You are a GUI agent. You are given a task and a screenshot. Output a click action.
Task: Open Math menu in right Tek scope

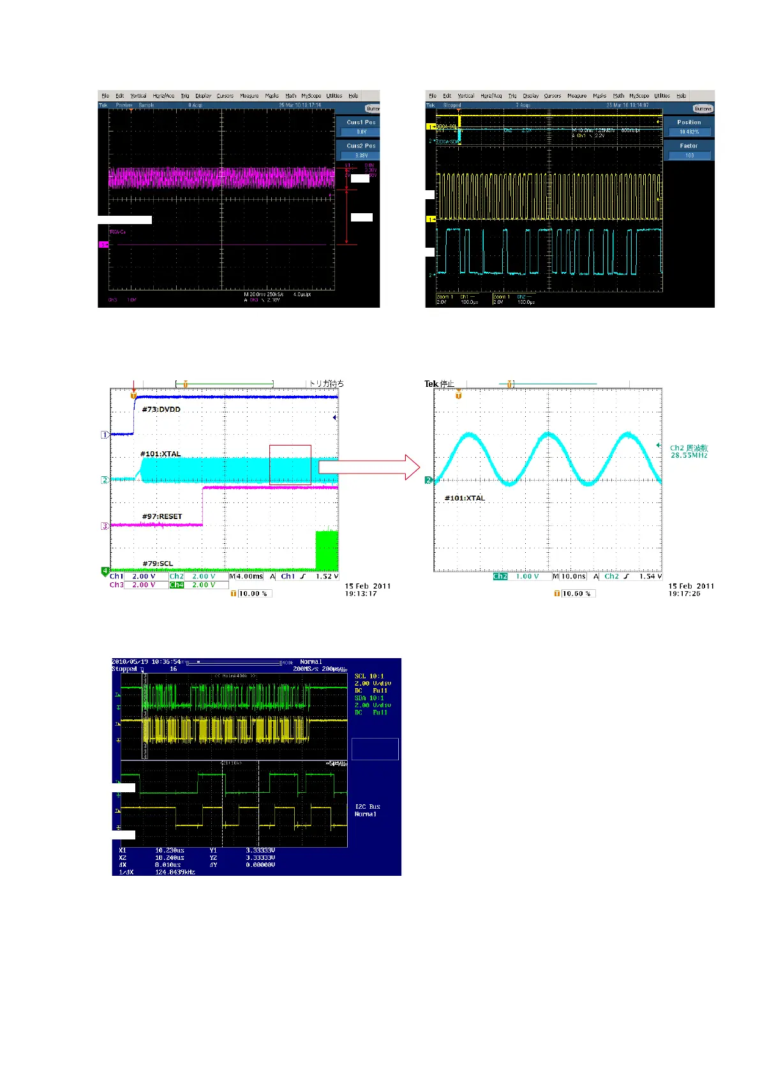618,96
